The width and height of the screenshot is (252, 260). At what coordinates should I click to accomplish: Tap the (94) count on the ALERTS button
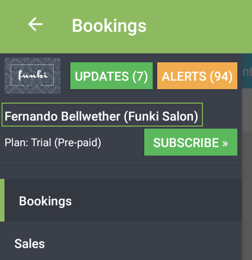click(221, 76)
